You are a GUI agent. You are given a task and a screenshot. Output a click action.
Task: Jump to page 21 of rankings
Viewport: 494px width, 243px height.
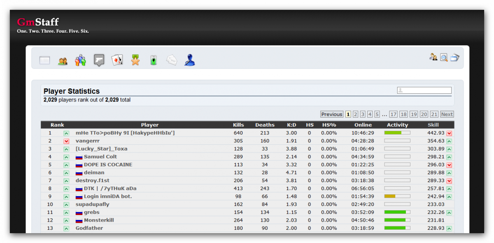click(x=434, y=114)
